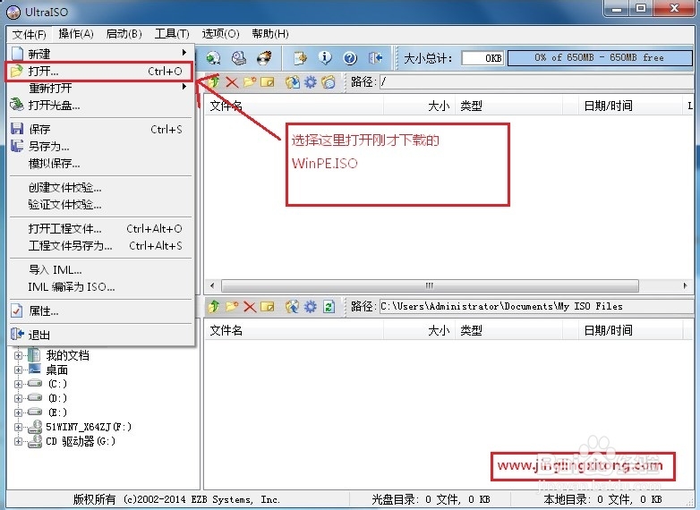Expand the (C:) drive node
The image size is (700, 510).
(18, 384)
